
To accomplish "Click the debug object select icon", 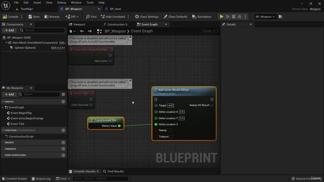I will (280, 17).
